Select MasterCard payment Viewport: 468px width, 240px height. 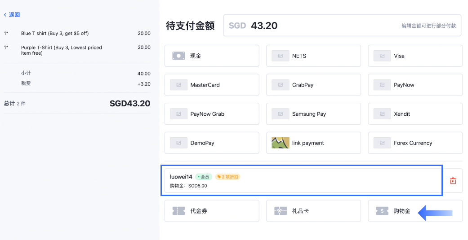(x=212, y=85)
